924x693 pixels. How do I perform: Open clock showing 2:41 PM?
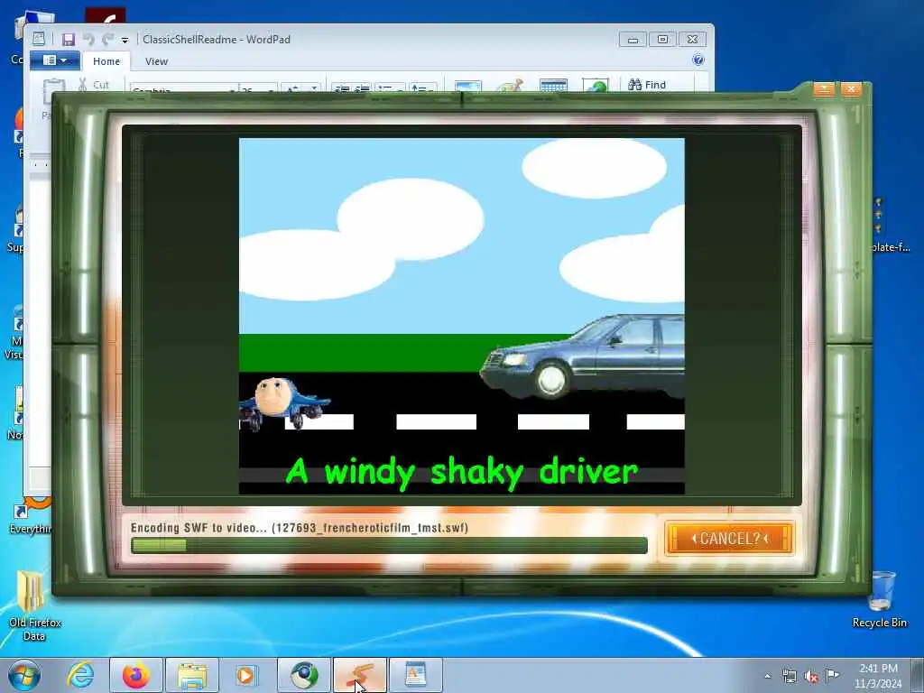pyautogui.click(x=878, y=675)
